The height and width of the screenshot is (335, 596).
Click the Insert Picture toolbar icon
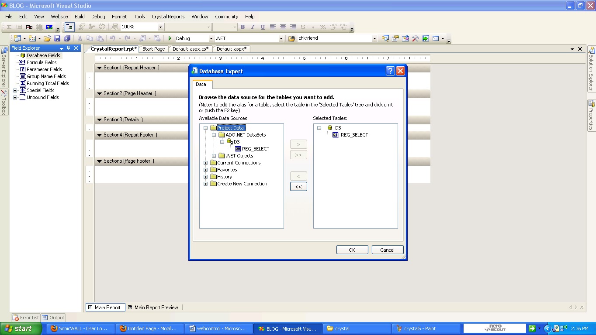tap(49, 27)
